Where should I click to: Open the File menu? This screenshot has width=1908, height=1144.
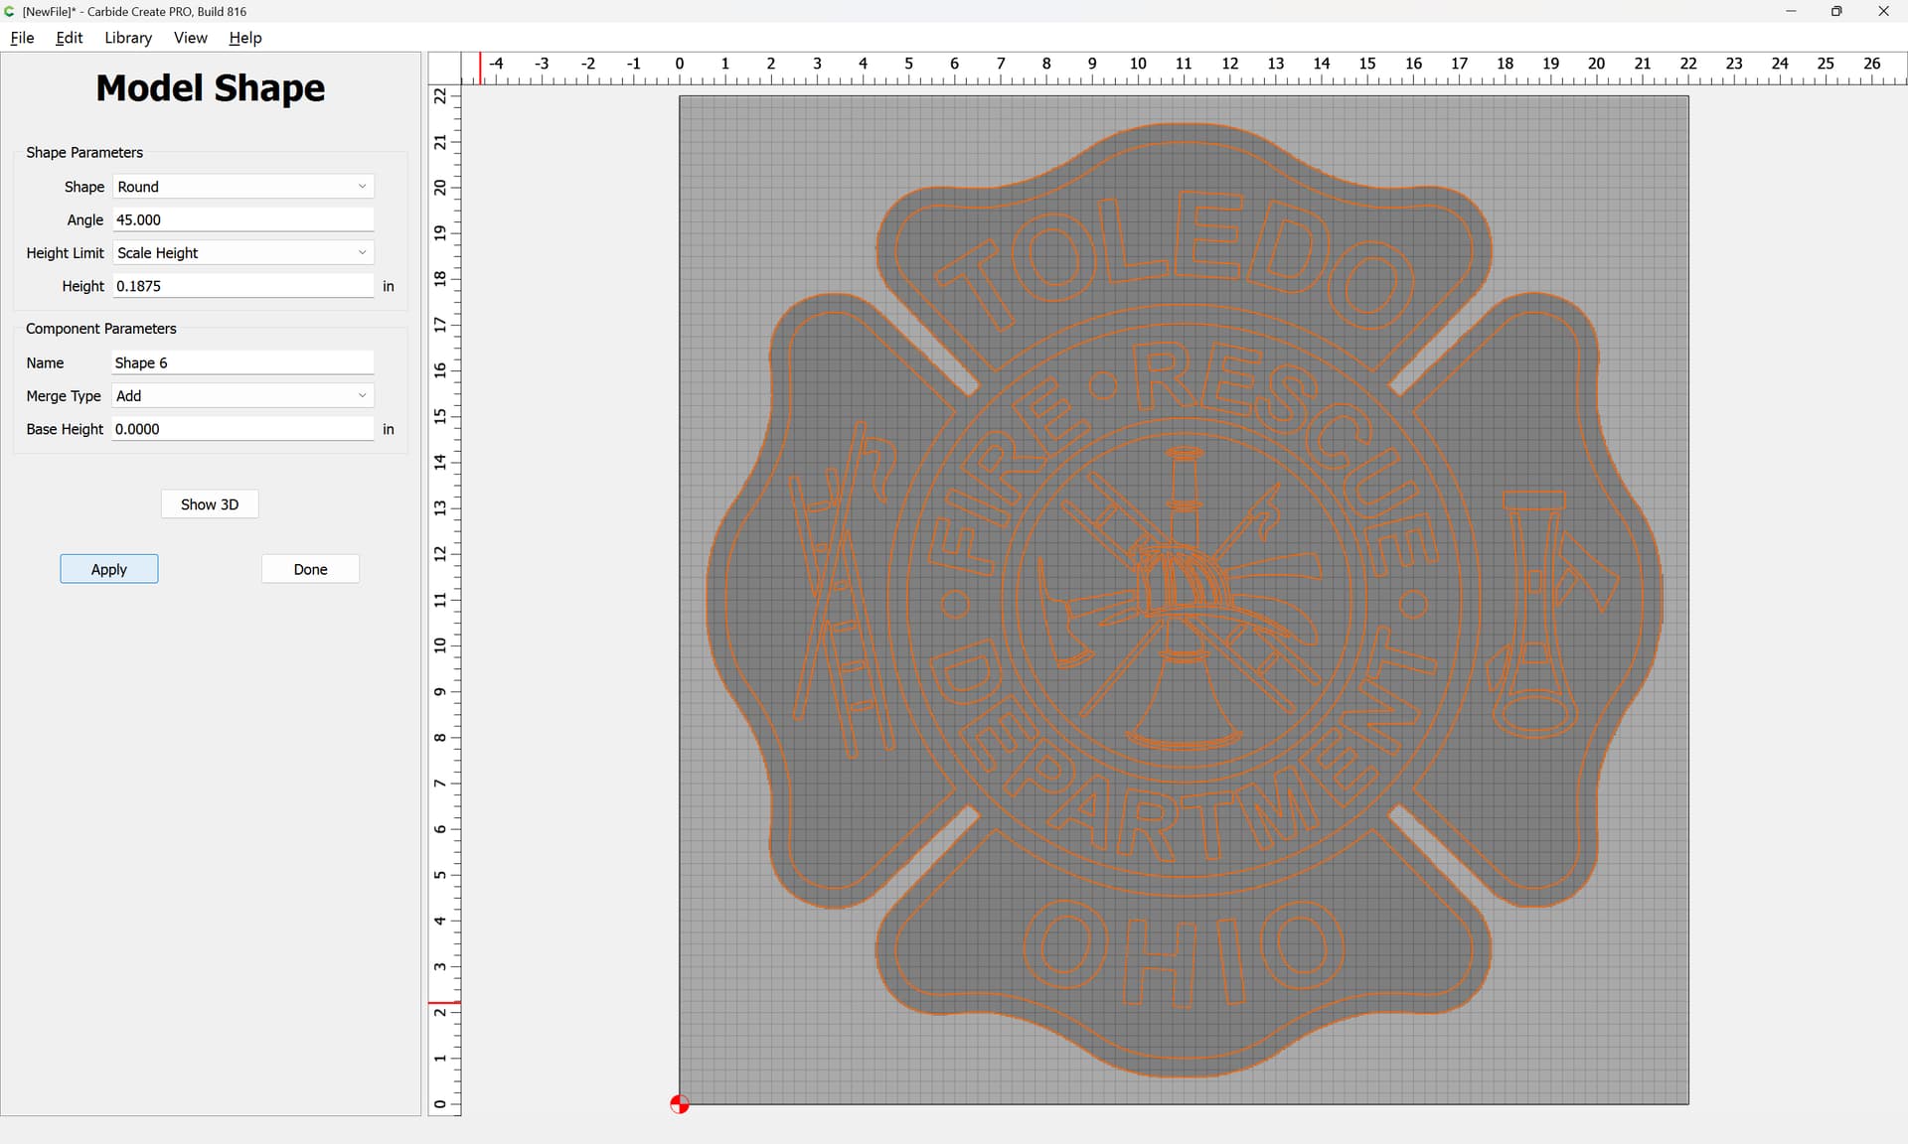point(22,38)
